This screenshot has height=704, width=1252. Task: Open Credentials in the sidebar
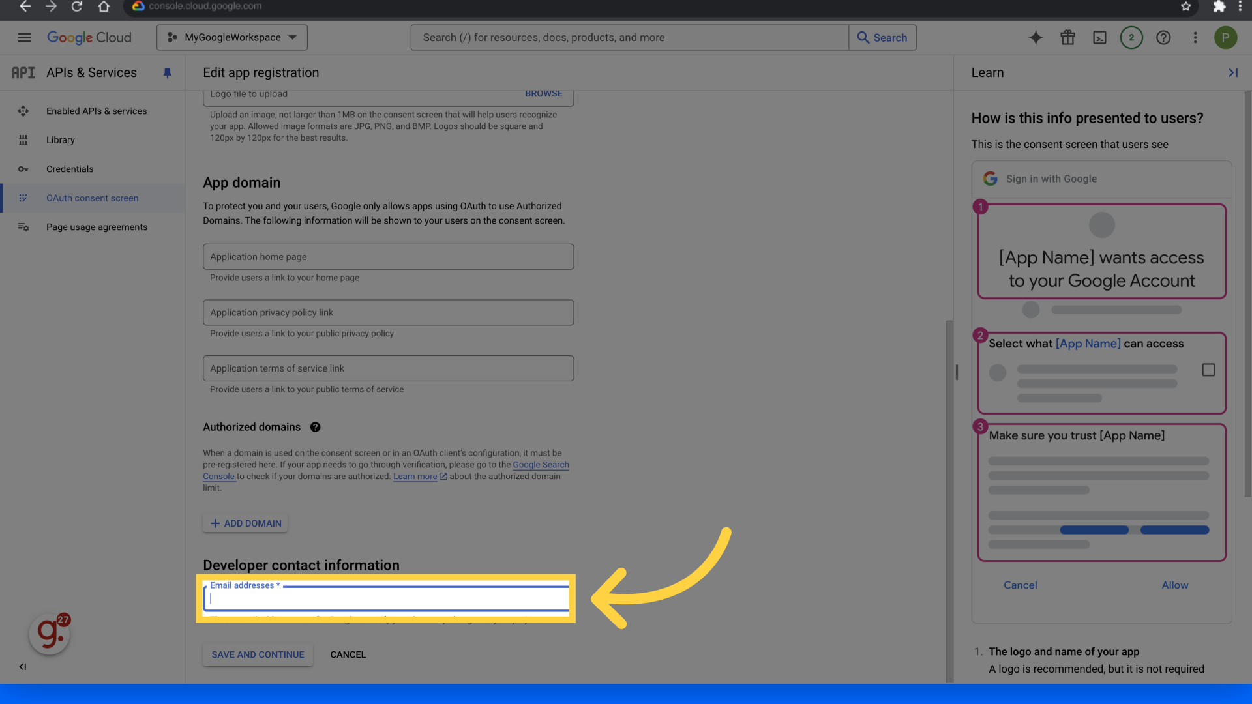70,169
